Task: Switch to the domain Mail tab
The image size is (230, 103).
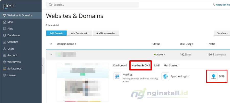Action: (x=157, y=65)
